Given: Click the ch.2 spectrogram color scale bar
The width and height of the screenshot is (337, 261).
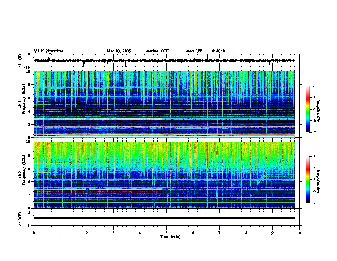Looking at the screenshot, I should (x=308, y=180).
